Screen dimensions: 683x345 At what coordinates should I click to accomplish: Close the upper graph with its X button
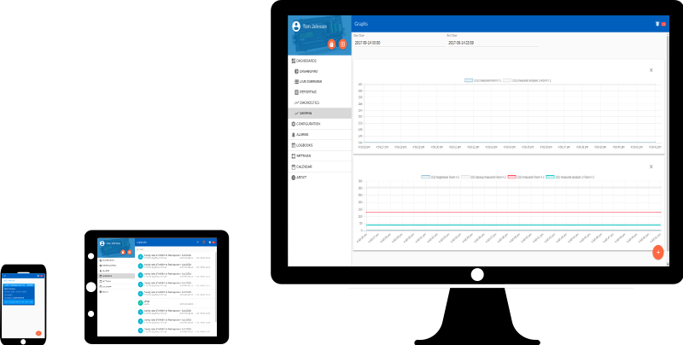click(651, 70)
